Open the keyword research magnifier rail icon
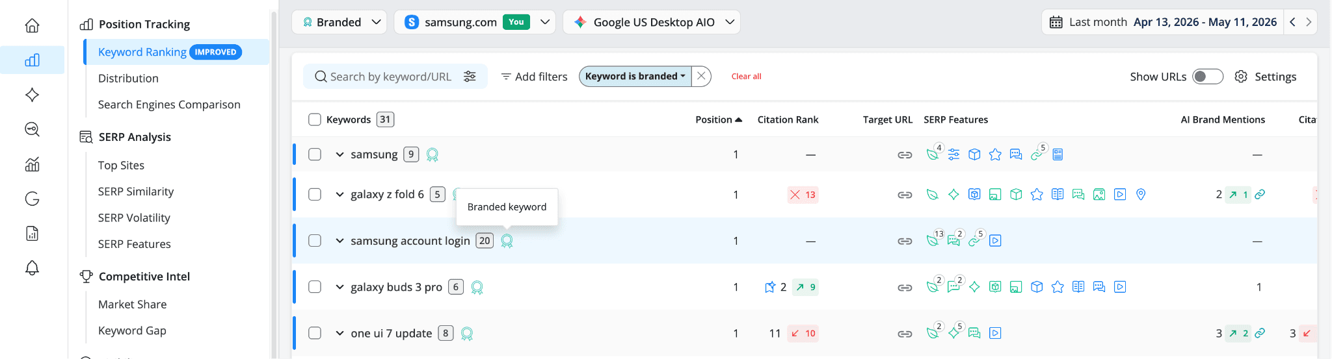Image resolution: width=1332 pixels, height=359 pixels. (32, 129)
